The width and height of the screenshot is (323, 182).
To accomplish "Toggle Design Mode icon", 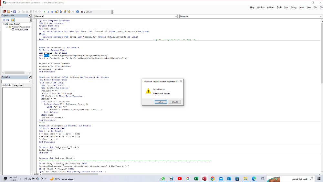I will tap(56, 12).
